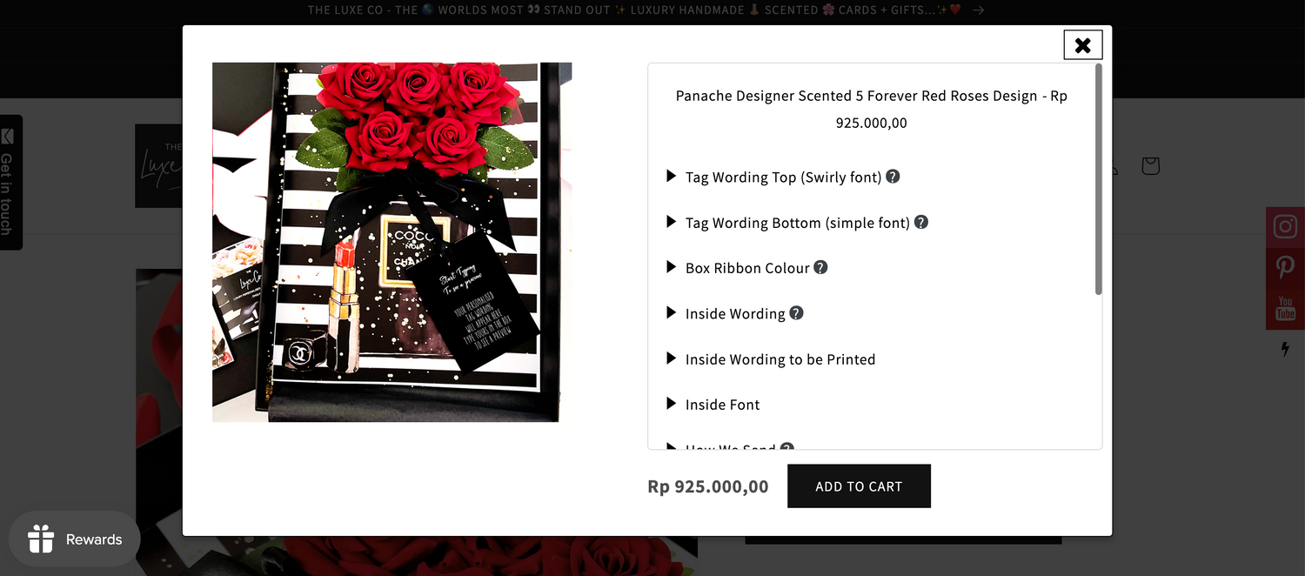Open the YouTube social icon
The image size is (1305, 576).
pos(1285,309)
